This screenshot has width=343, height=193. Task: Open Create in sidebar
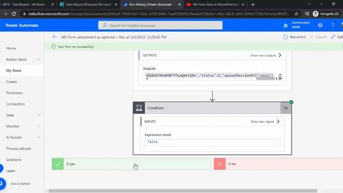coord(11,81)
